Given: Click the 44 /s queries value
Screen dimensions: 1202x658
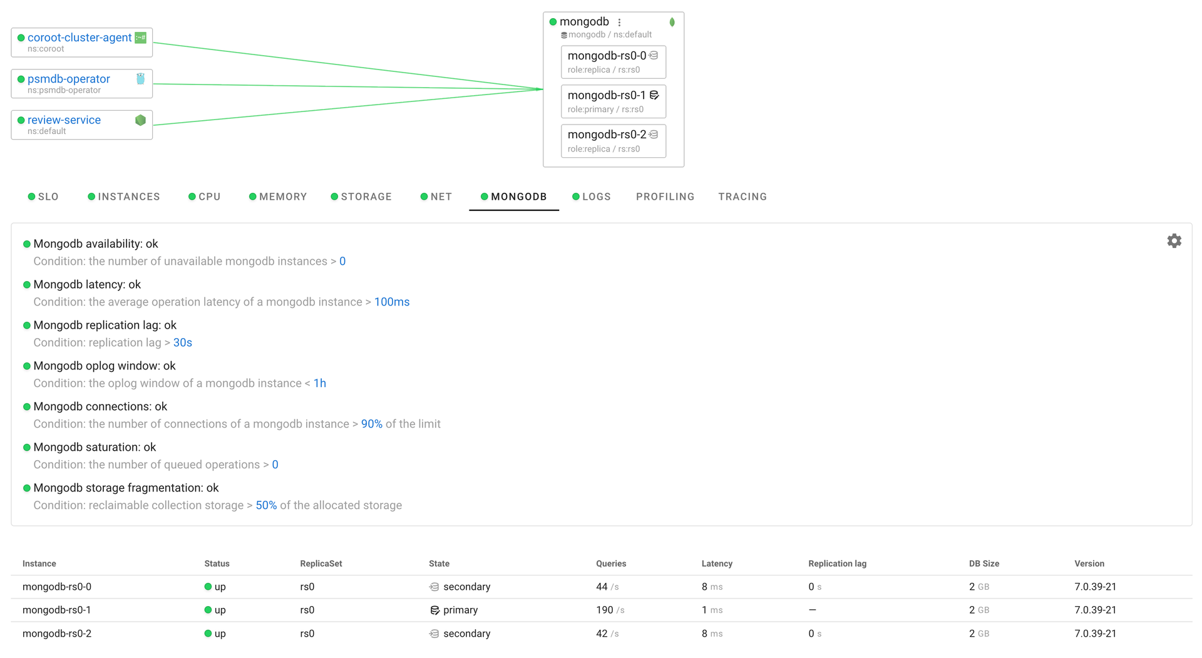Looking at the screenshot, I should pos(607,587).
